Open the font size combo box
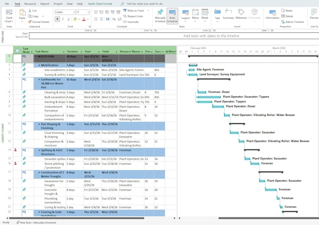Viewport: 319px width, 225px height. [83, 12]
